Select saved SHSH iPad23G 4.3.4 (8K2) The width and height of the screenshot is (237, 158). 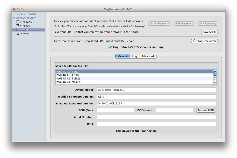click(x=134, y=75)
